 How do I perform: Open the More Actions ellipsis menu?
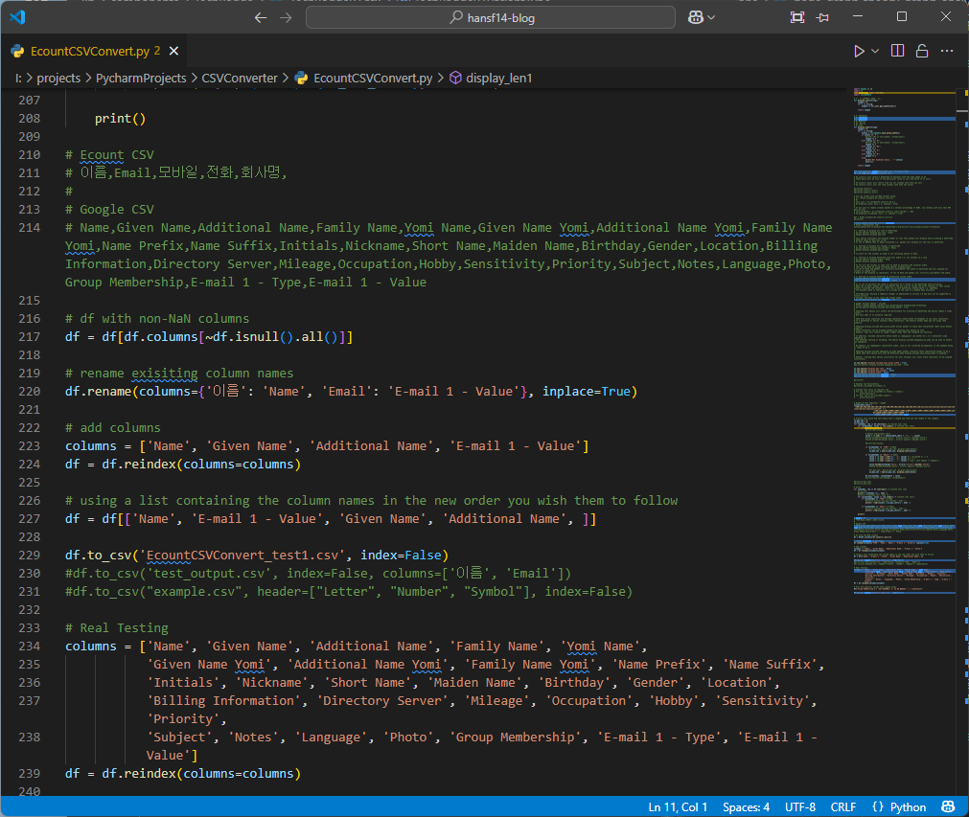[947, 51]
